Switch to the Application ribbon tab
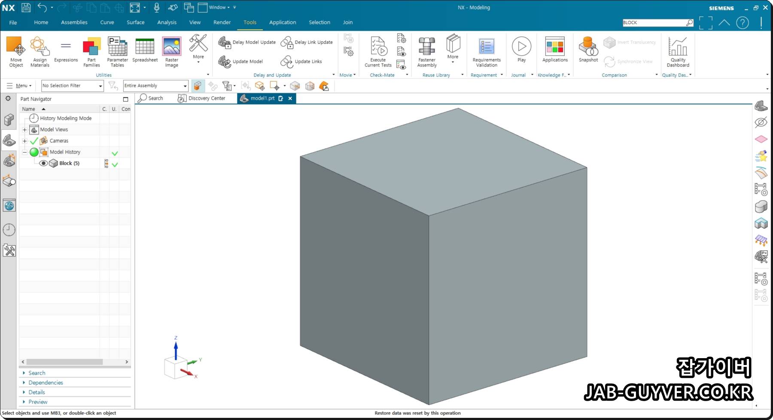 coord(283,22)
